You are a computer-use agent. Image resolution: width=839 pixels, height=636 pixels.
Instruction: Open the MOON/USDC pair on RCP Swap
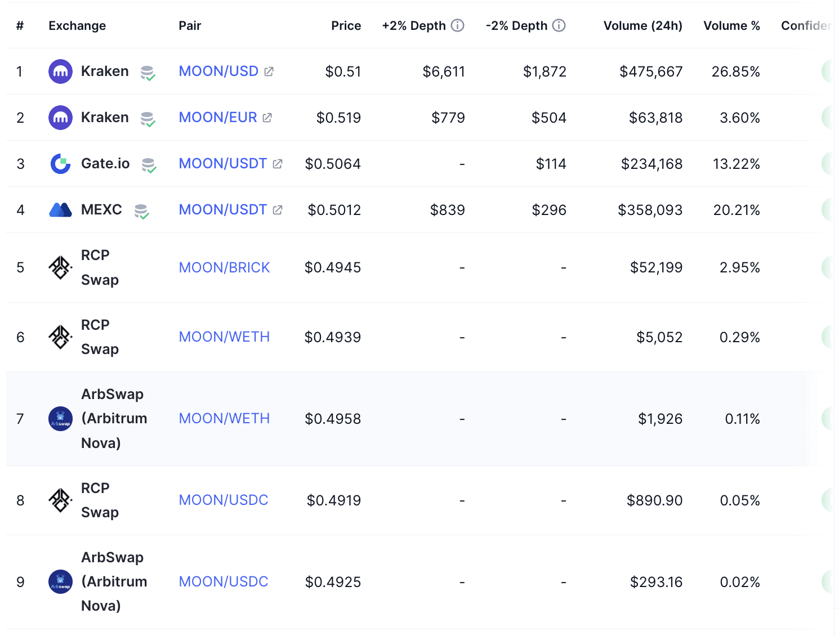click(x=224, y=500)
